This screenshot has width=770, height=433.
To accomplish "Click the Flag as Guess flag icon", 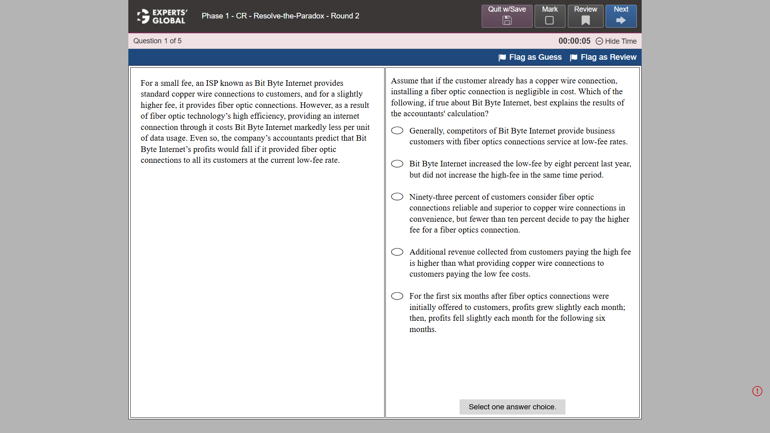I will [x=502, y=57].
